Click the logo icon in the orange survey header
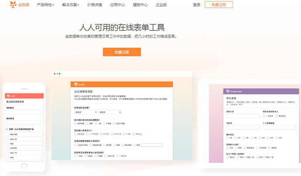 pyautogui.click(x=75, y=85)
